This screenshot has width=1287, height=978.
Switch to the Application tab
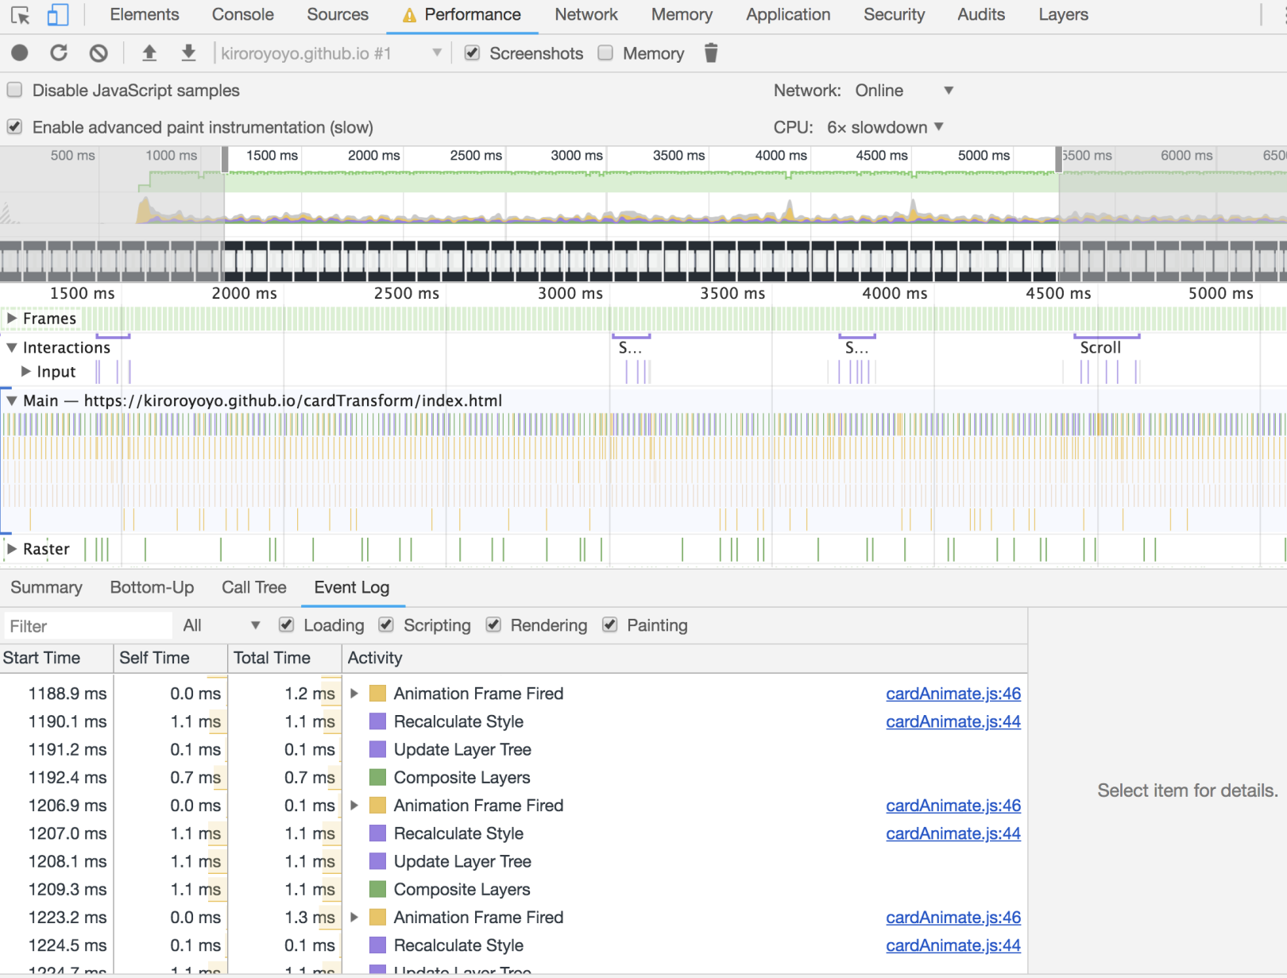click(788, 15)
